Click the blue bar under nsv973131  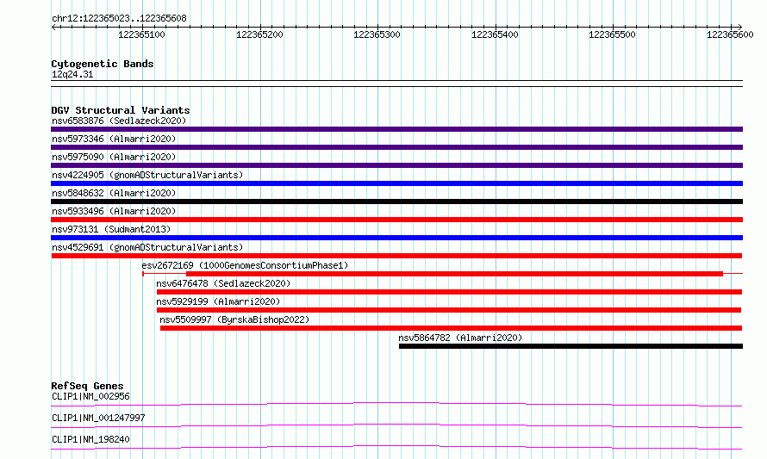[x=396, y=238]
